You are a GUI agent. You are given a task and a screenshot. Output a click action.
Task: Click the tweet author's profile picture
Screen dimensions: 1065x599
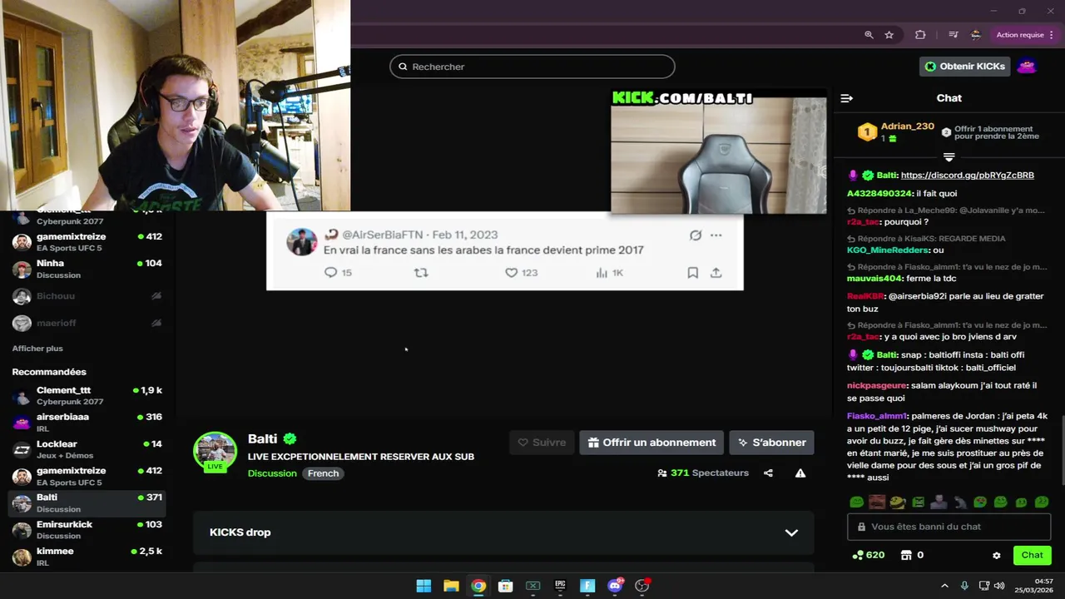301,242
